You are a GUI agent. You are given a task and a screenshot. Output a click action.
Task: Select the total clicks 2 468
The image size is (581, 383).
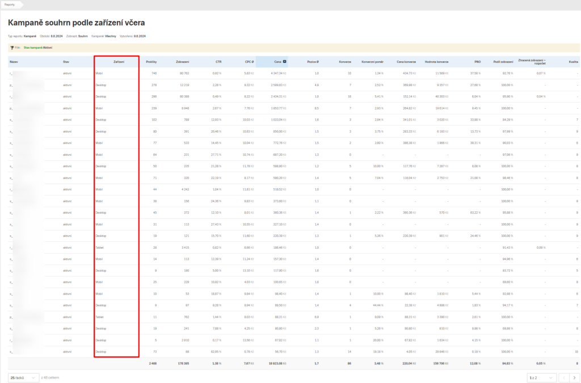click(153, 363)
